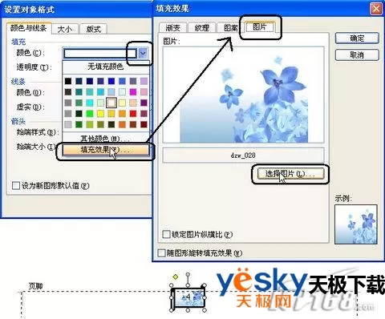Pick the highlighted cream color swatch
The image size is (385, 319).
click(111, 103)
